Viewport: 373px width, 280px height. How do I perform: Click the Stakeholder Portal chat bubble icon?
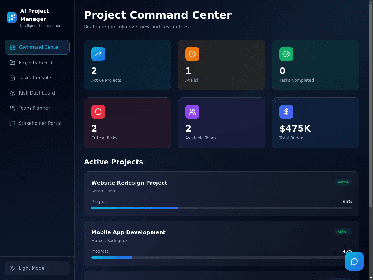[12, 123]
